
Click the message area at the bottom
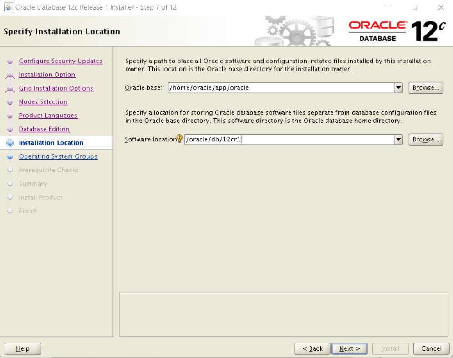pyautogui.click(x=284, y=315)
